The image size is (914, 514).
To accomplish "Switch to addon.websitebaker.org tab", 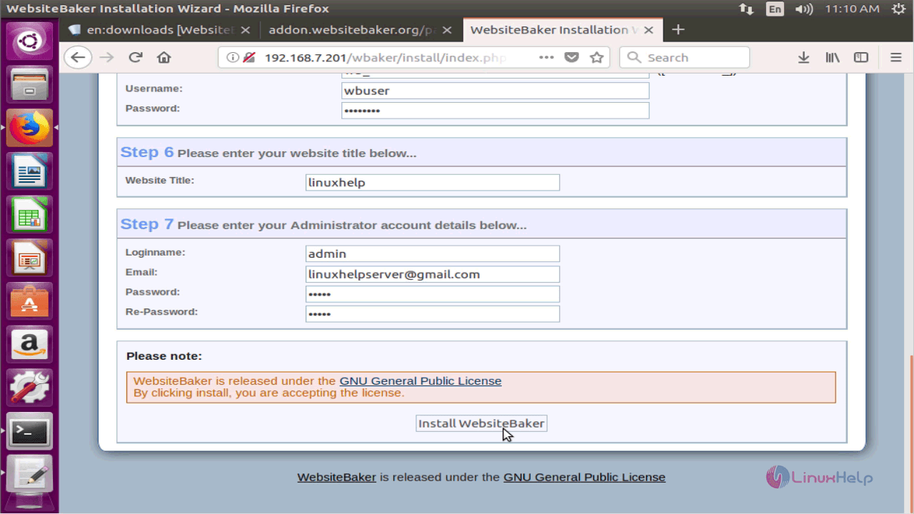I will (361, 30).
